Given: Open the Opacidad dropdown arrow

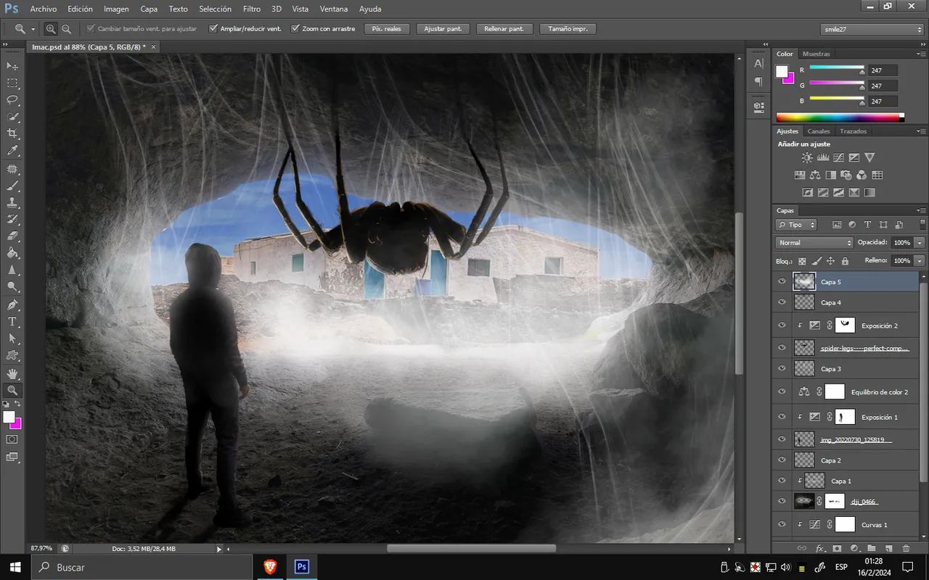Looking at the screenshot, I should click(920, 243).
